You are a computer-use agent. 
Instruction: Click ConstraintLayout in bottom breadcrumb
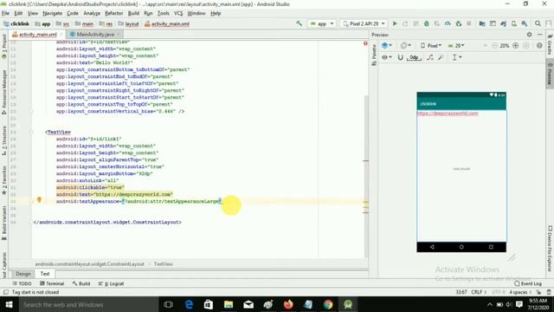tap(89, 263)
